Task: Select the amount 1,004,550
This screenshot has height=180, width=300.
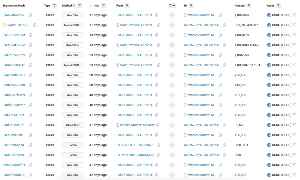Action: (241, 55)
